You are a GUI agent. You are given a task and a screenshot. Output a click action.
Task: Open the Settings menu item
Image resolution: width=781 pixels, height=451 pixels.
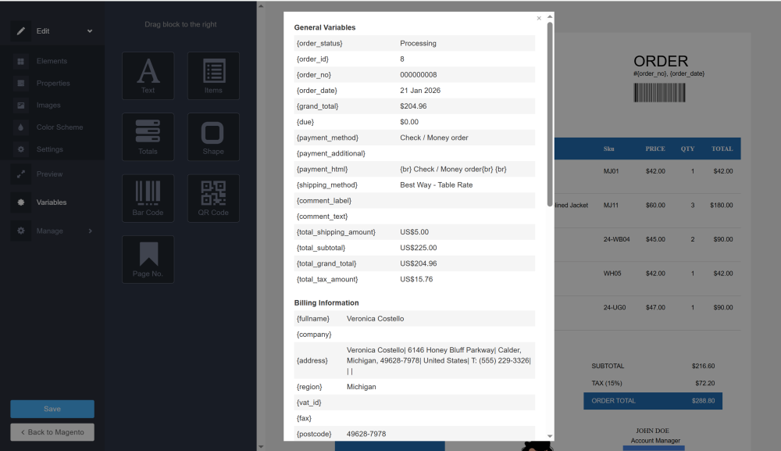point(50,149)
